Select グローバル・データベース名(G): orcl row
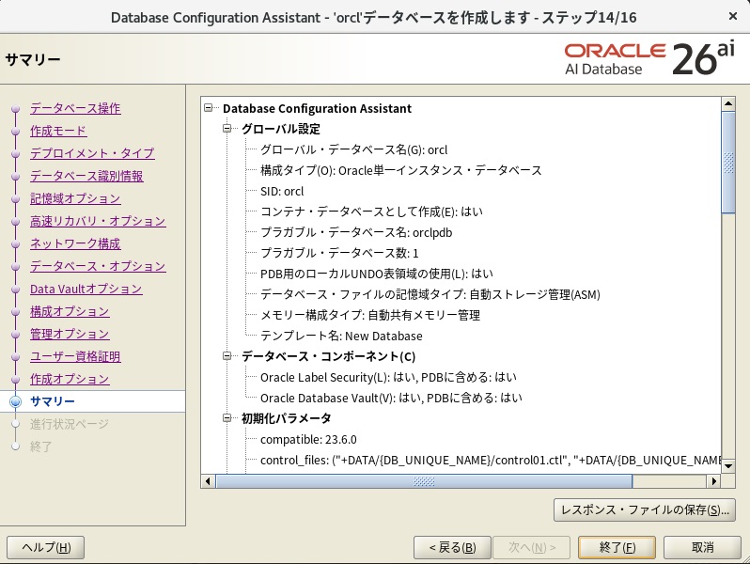The image size is (750, 564). click(x=354, y=149)
